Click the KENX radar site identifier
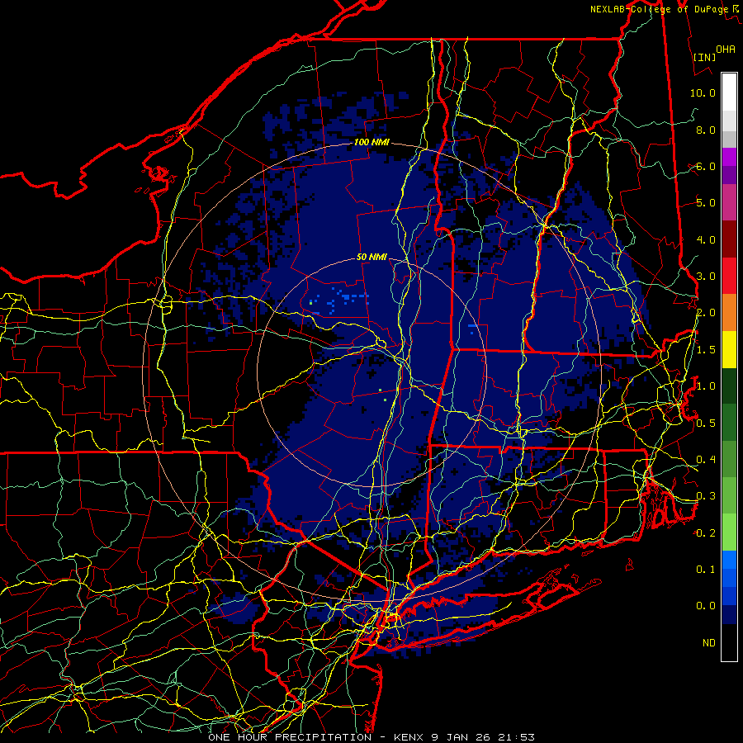The width and height of the screenshot is (743, 743). 409,737
